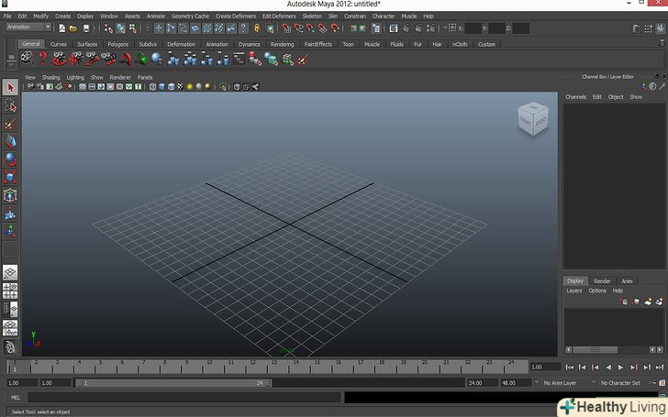This screenshot has width=668, height=417.
Task: Open the Create Deformers menu
Action: point(236,16)
